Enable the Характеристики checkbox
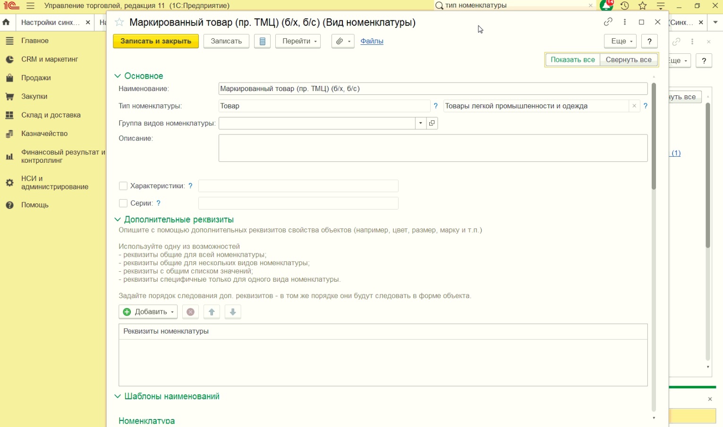The image size is (723, 427). 123,186
